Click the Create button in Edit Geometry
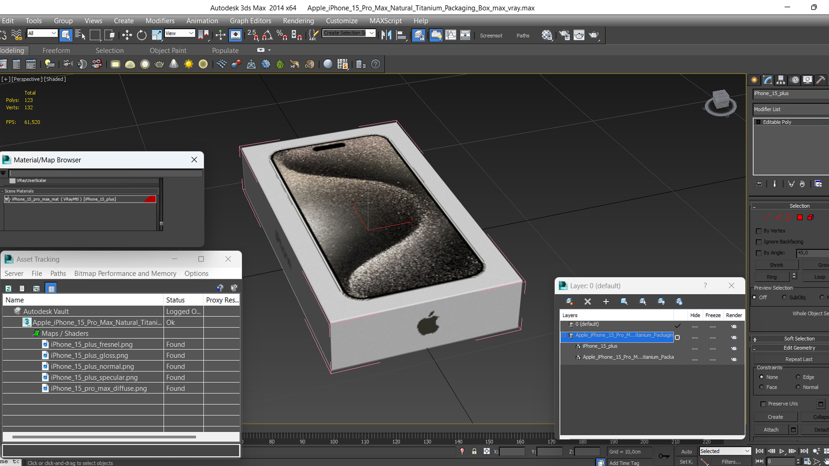Viewport: 829px width, 466px height. [775, 417]
